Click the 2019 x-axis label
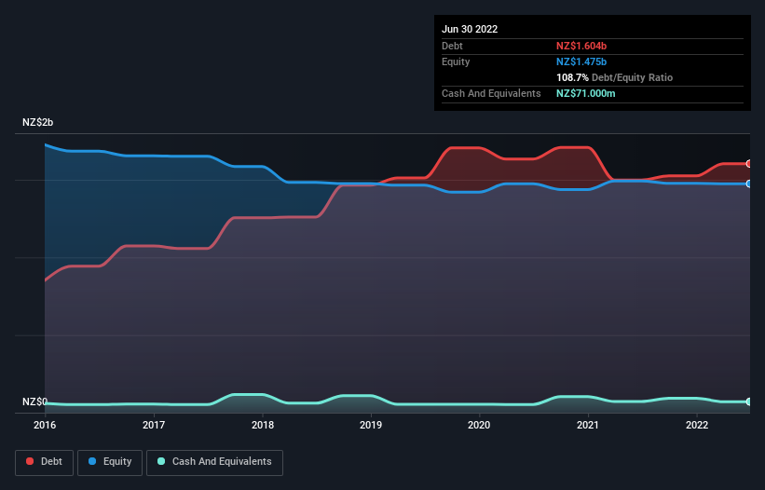 click(x=371, y=425)
